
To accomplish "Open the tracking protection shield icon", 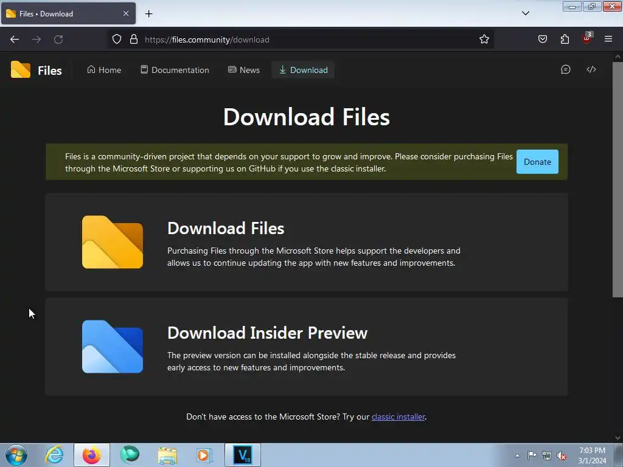I will point(116,40).
